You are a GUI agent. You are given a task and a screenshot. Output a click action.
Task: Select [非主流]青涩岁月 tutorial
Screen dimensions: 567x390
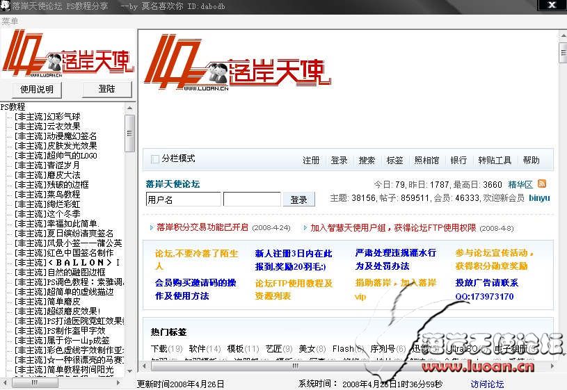47,165
